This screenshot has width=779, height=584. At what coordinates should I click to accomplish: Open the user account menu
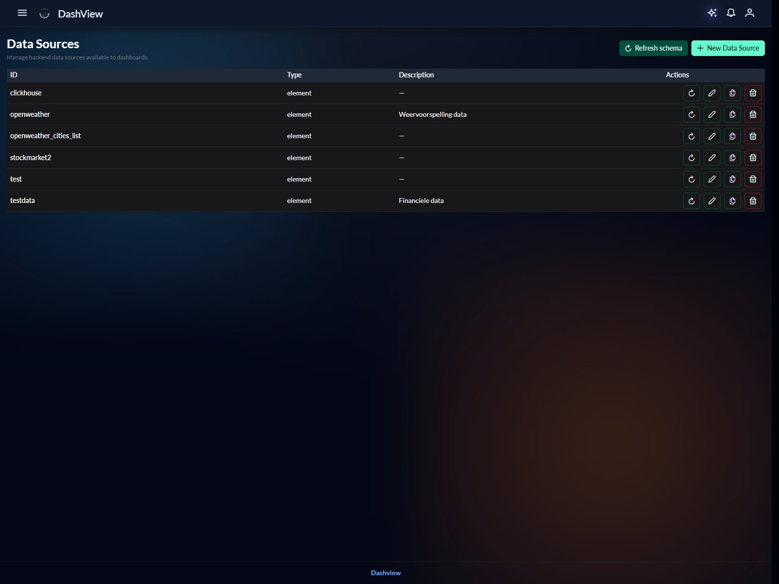749,13
